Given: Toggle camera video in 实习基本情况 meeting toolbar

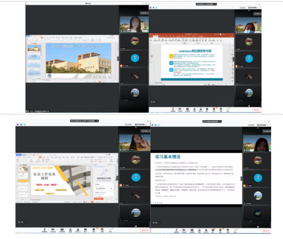Looking at the screenshot, I should coord(184,231).
